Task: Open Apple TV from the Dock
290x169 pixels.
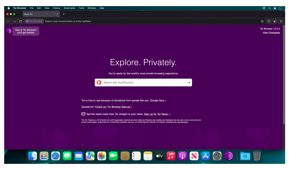Action: tap(159, 156)
